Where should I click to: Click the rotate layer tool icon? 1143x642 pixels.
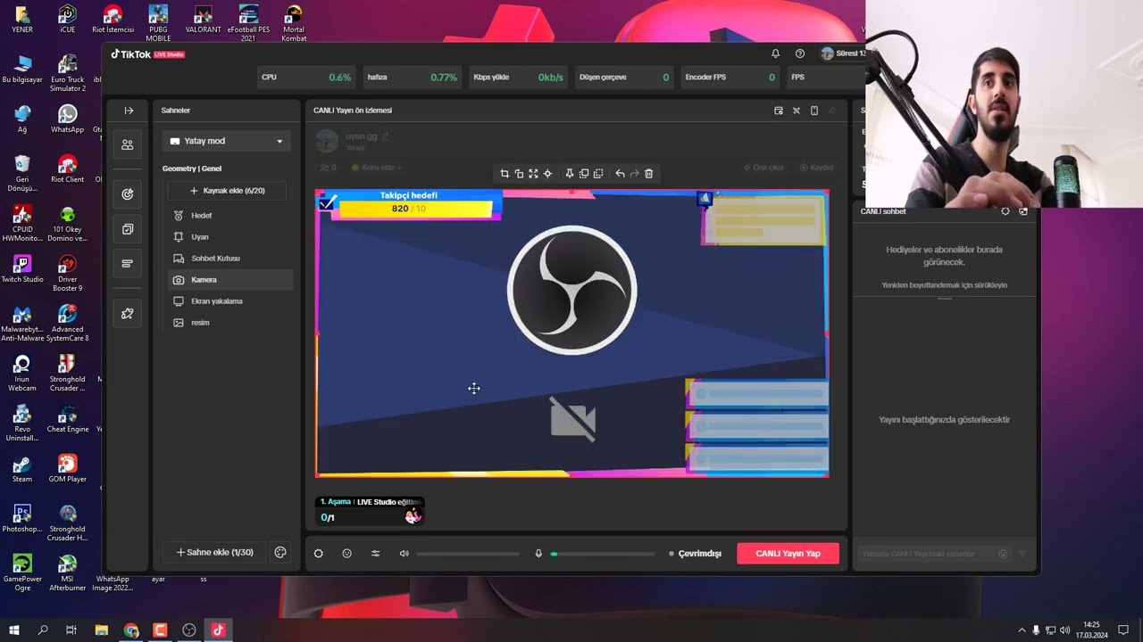coord(519,174)
